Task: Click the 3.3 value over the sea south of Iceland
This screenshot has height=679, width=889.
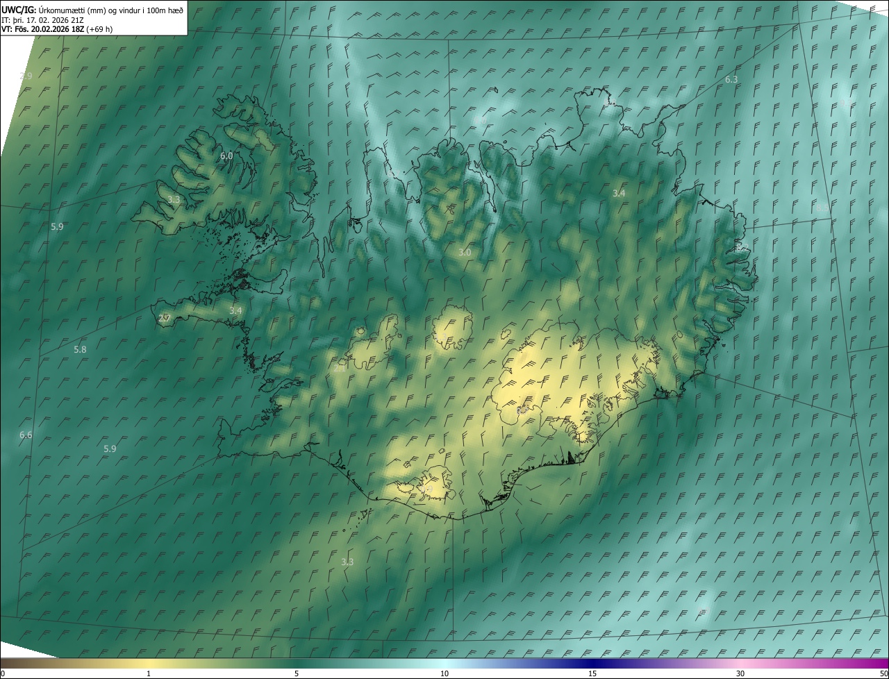Action: [347, 562]
